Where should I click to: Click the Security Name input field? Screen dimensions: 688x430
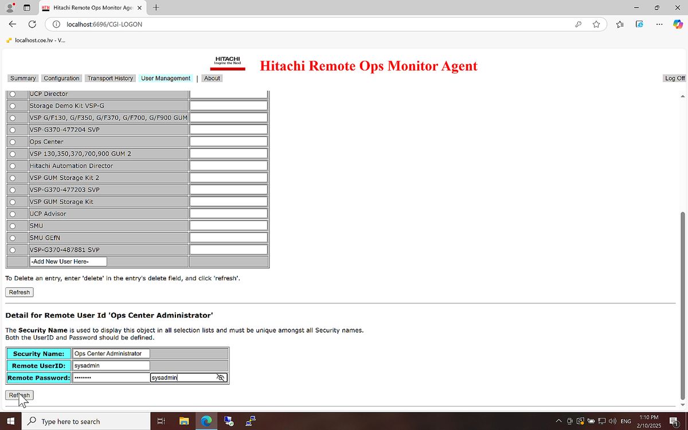click(x=111, y=354)
